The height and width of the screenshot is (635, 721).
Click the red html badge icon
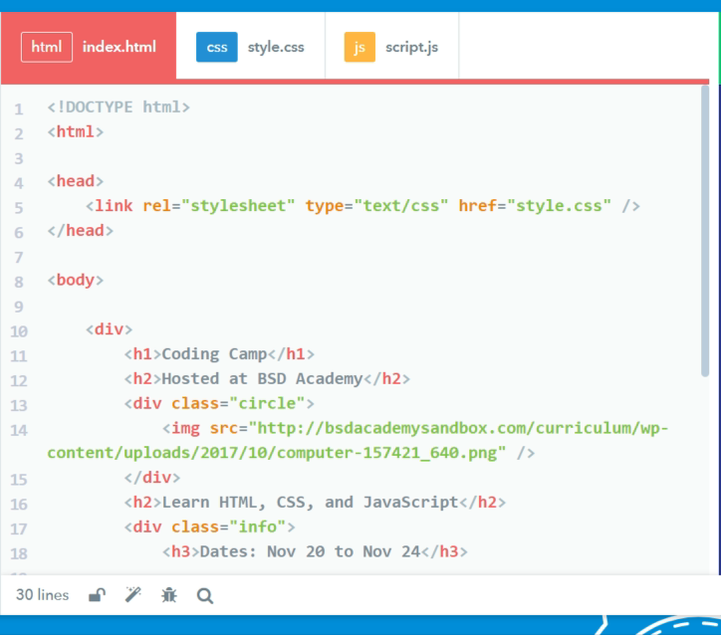click(x=47, y=47)
